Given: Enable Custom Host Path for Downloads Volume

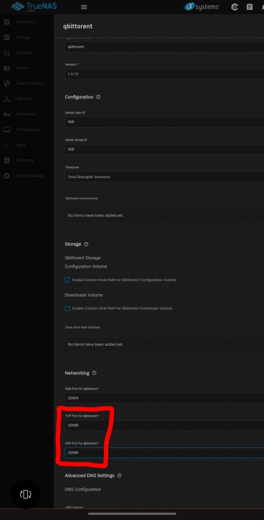Looking at the screenshot, I should coord(68,309).
